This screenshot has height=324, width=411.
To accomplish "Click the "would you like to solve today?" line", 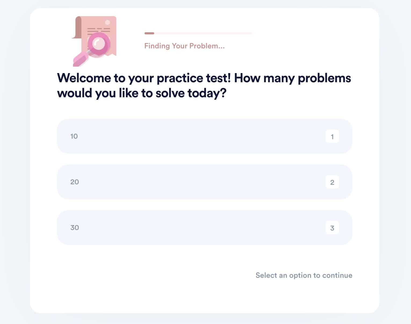I will click(142, 93).
